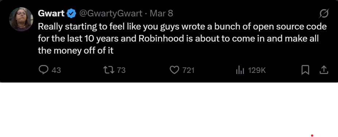This screenshot has height=137, width=338.
Task: Click the 129K views count
Action: pyautogui.click(x=257, y=70)
